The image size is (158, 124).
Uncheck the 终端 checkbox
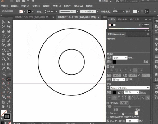108,66
